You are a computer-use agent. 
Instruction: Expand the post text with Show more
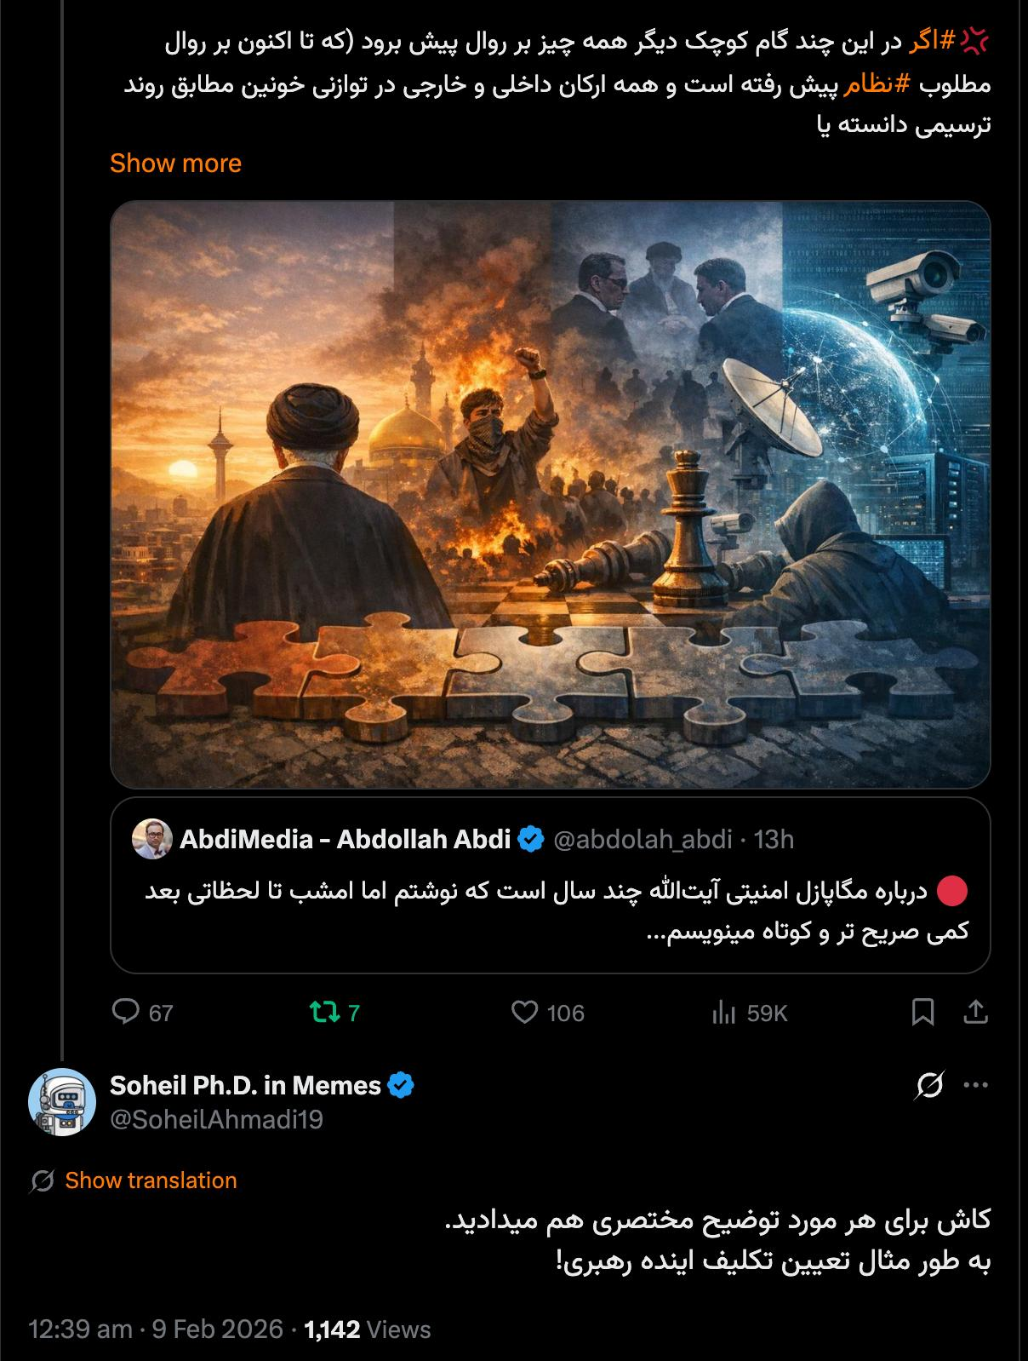[175, 163]
